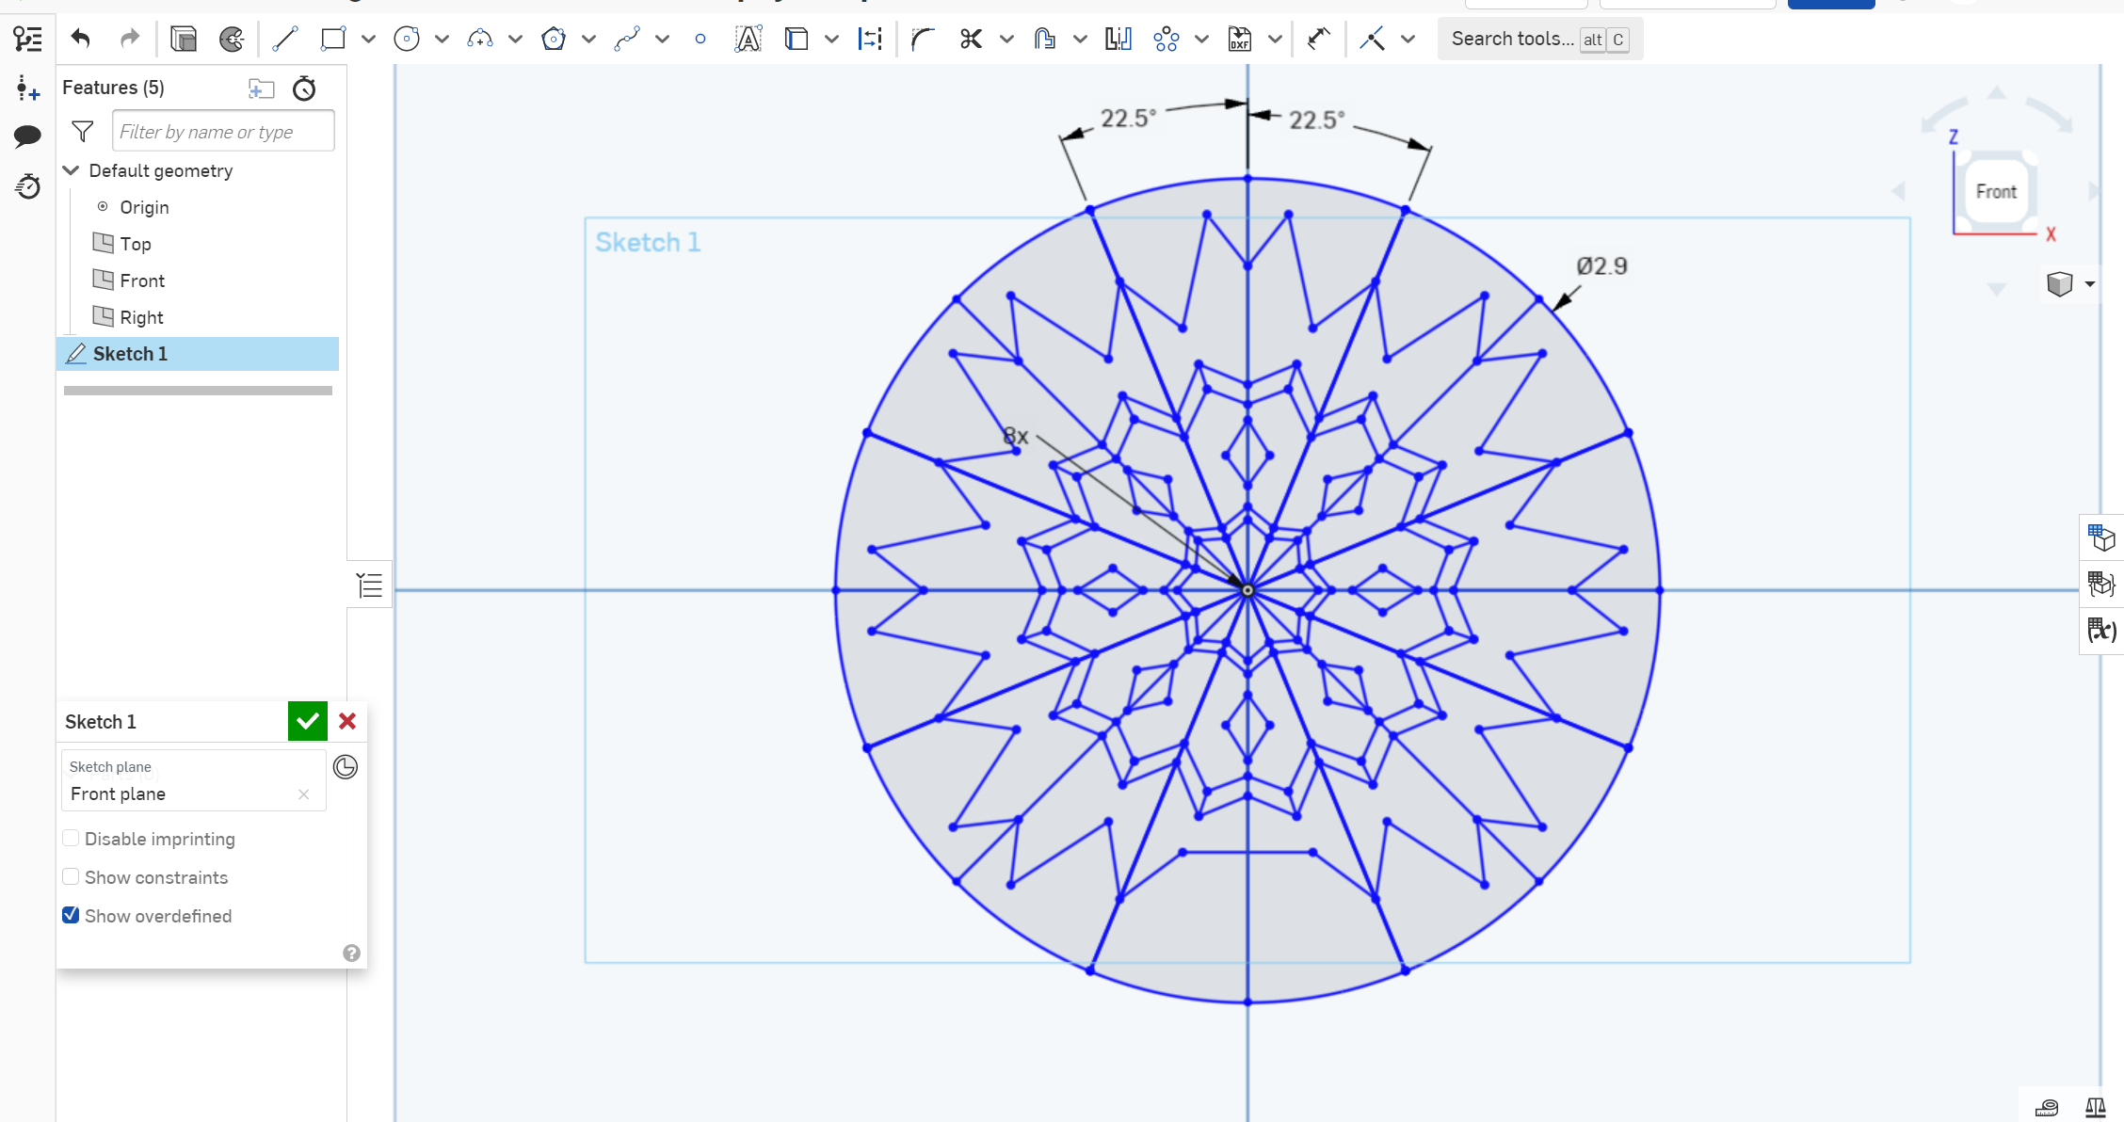Toggle the Disable imprinting checkbox
The image size is (2124, 1122).
point(71,839)
